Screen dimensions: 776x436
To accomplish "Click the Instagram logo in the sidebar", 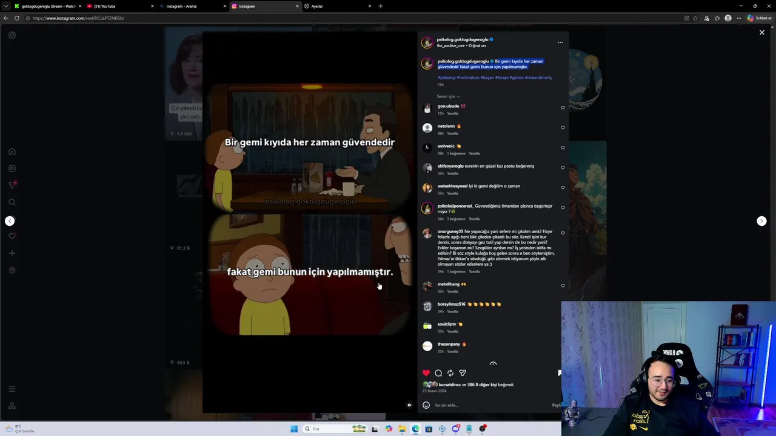I will pyautogui.click(x=12, y=35).
